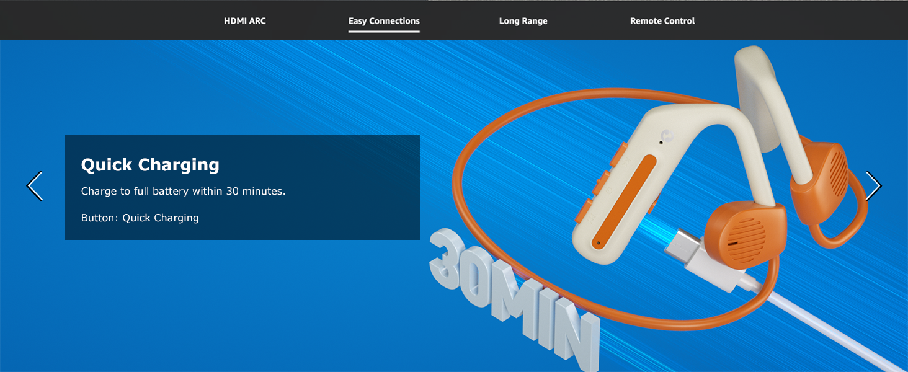Advance to next slide with right chevron

[873, 186]
